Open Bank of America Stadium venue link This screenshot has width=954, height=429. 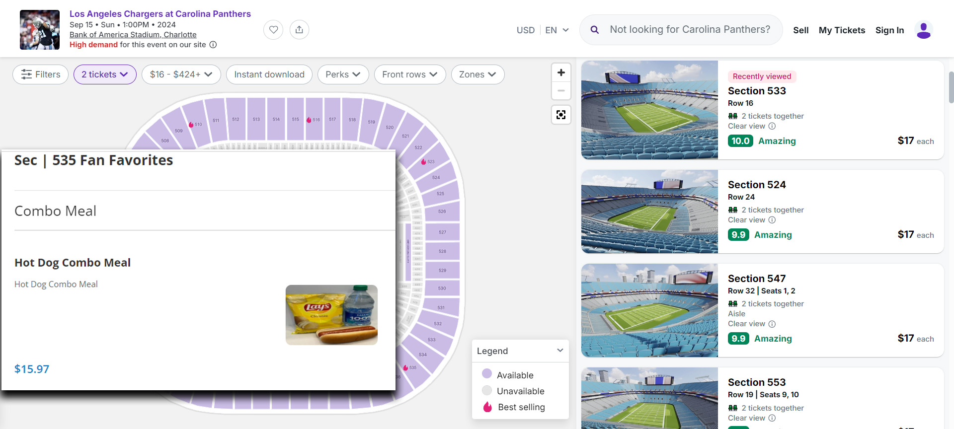tap(133, 35)
